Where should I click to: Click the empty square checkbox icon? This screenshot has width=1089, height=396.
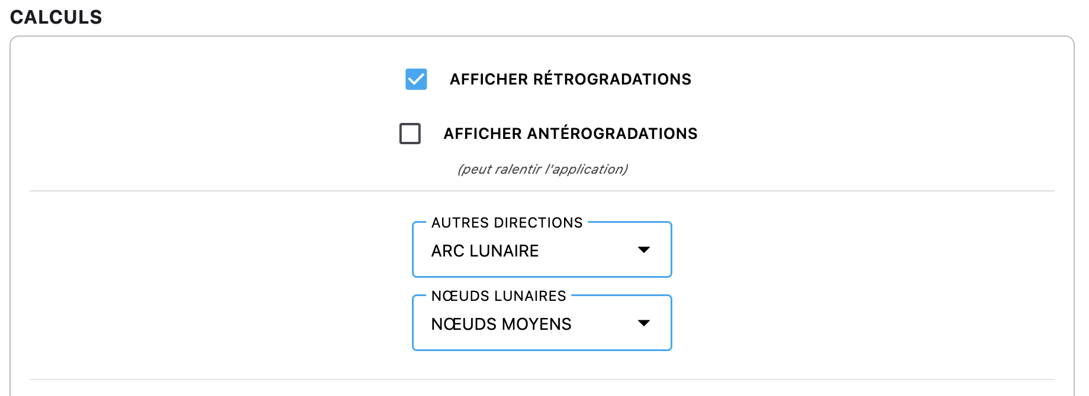point(410,134)
